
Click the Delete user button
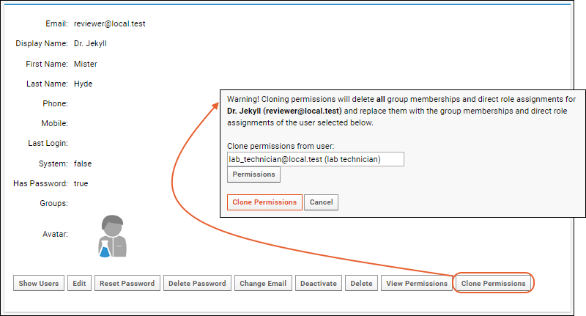[361, 284]
